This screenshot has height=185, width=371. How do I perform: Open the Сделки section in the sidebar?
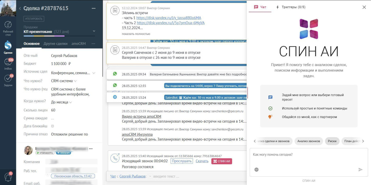(x=8, y=47)
